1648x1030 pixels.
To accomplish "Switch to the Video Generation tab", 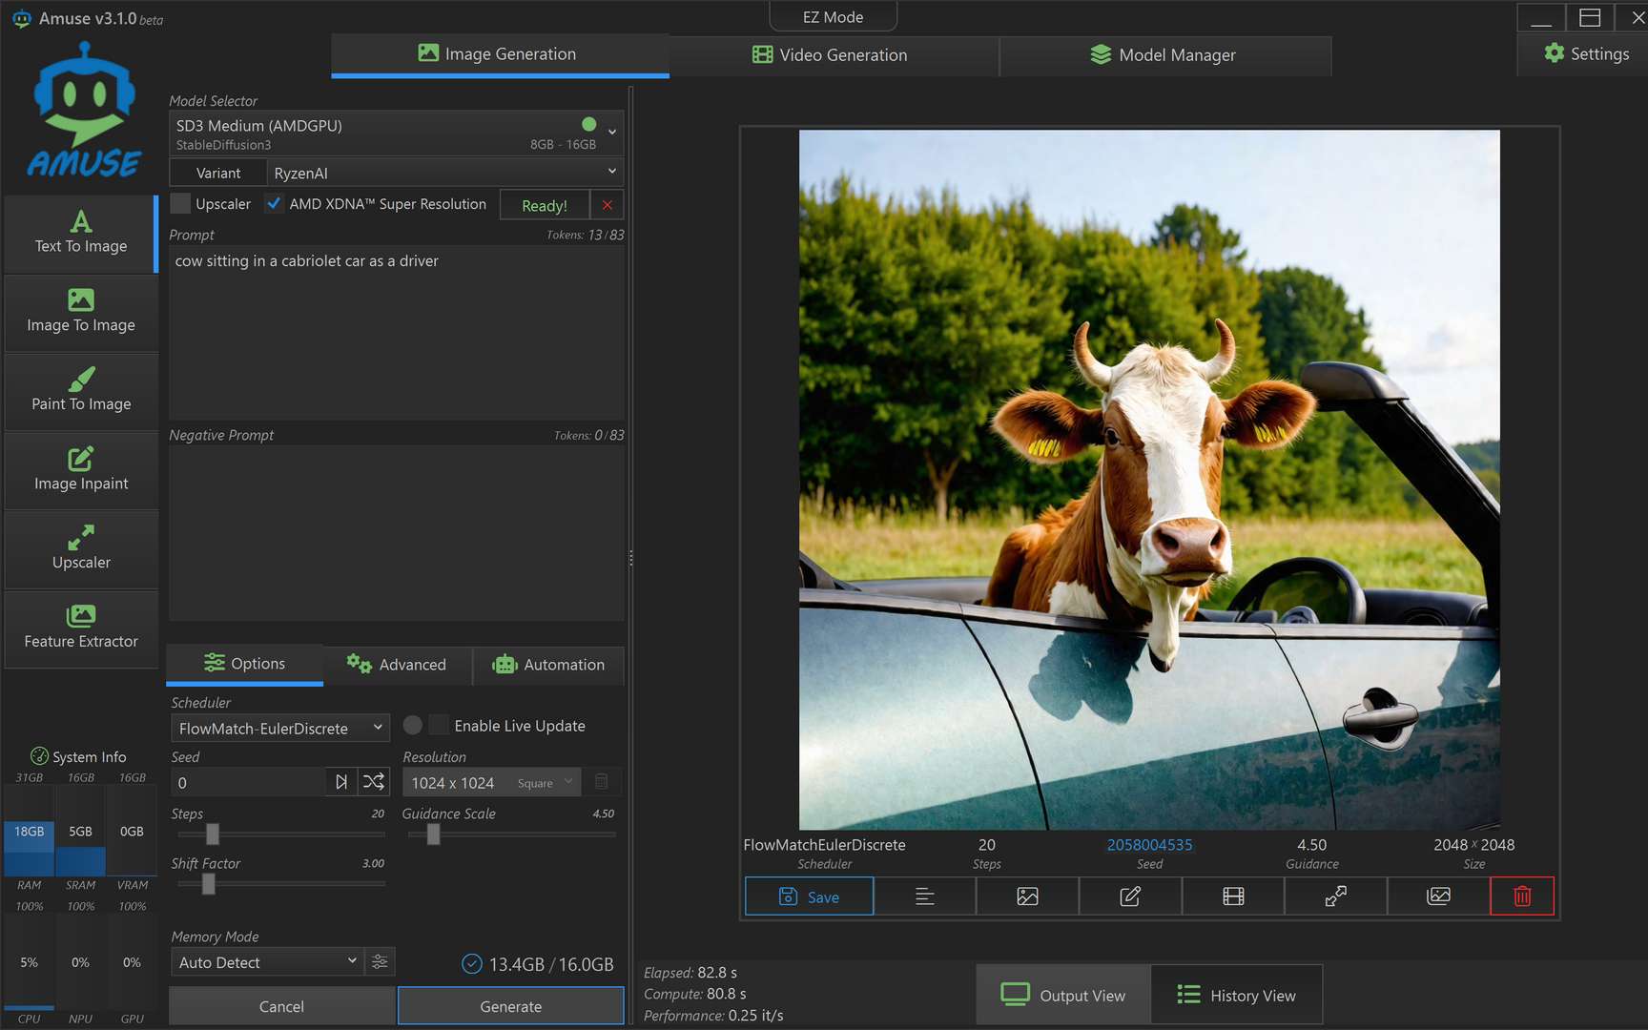I will pos(830,55).
